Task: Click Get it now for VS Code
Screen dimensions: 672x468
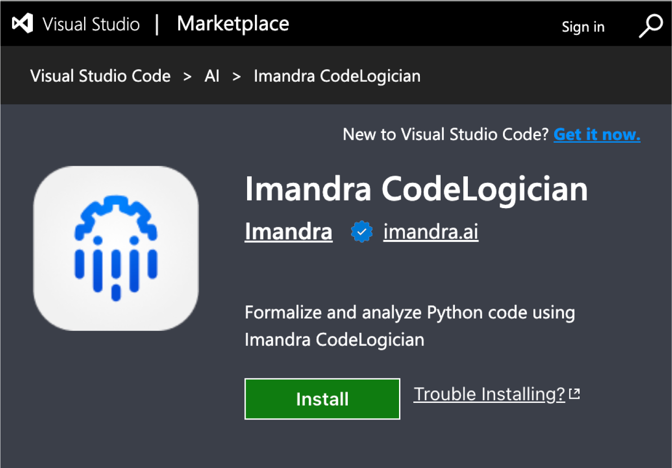Action: (596, 134)
